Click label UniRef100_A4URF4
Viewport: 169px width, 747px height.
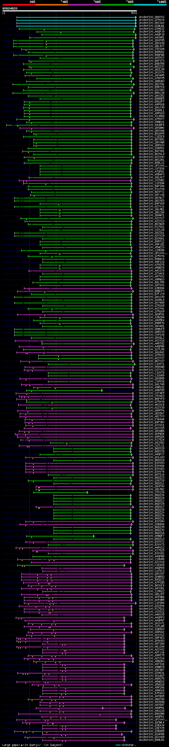pyautogui.click(x=152, y=125)
